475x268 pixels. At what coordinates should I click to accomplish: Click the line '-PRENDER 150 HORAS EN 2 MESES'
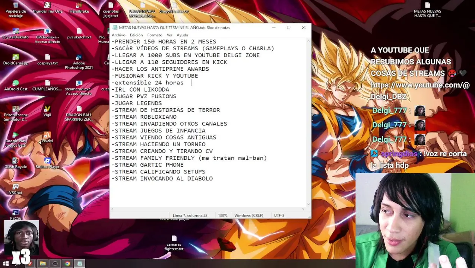164,42
